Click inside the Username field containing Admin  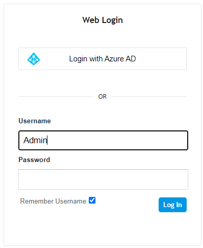click(x=103, y=141)
